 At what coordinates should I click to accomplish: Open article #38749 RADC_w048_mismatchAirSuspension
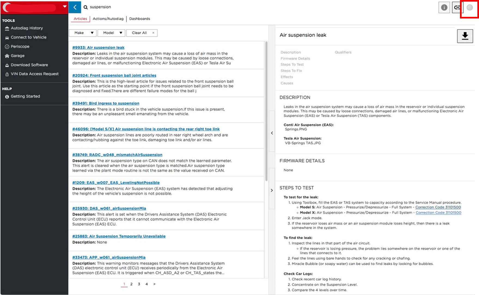[117, 155]
